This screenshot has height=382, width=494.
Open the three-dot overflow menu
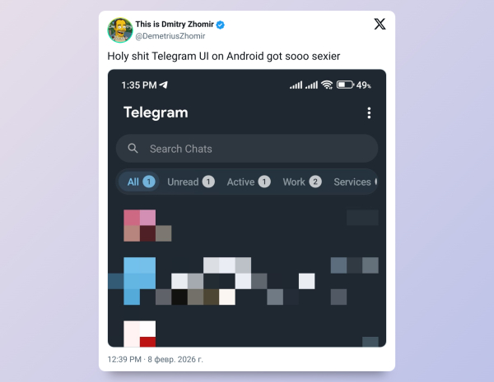[369, 113]
